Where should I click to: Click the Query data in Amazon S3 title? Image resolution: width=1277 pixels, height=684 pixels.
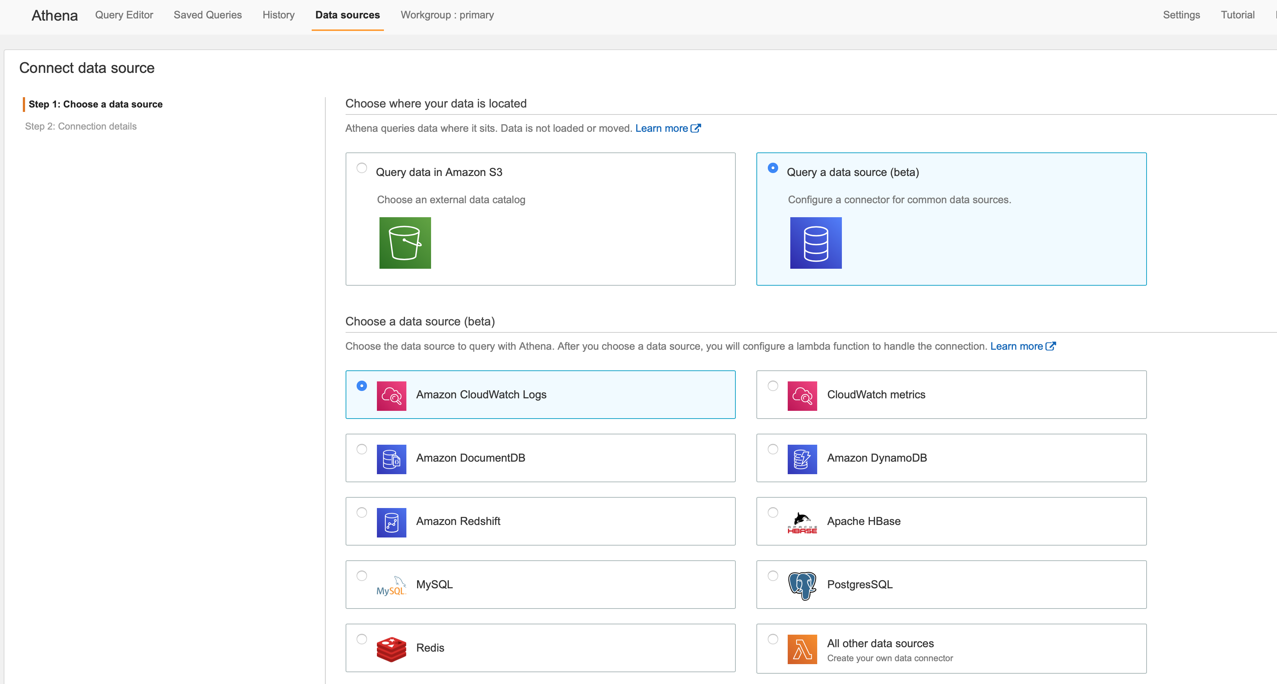439,172
